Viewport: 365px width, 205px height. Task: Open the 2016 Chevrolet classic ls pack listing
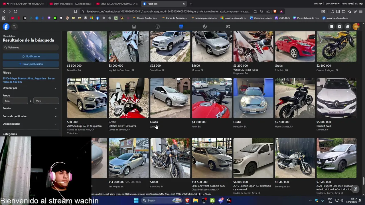click(212, 158)
